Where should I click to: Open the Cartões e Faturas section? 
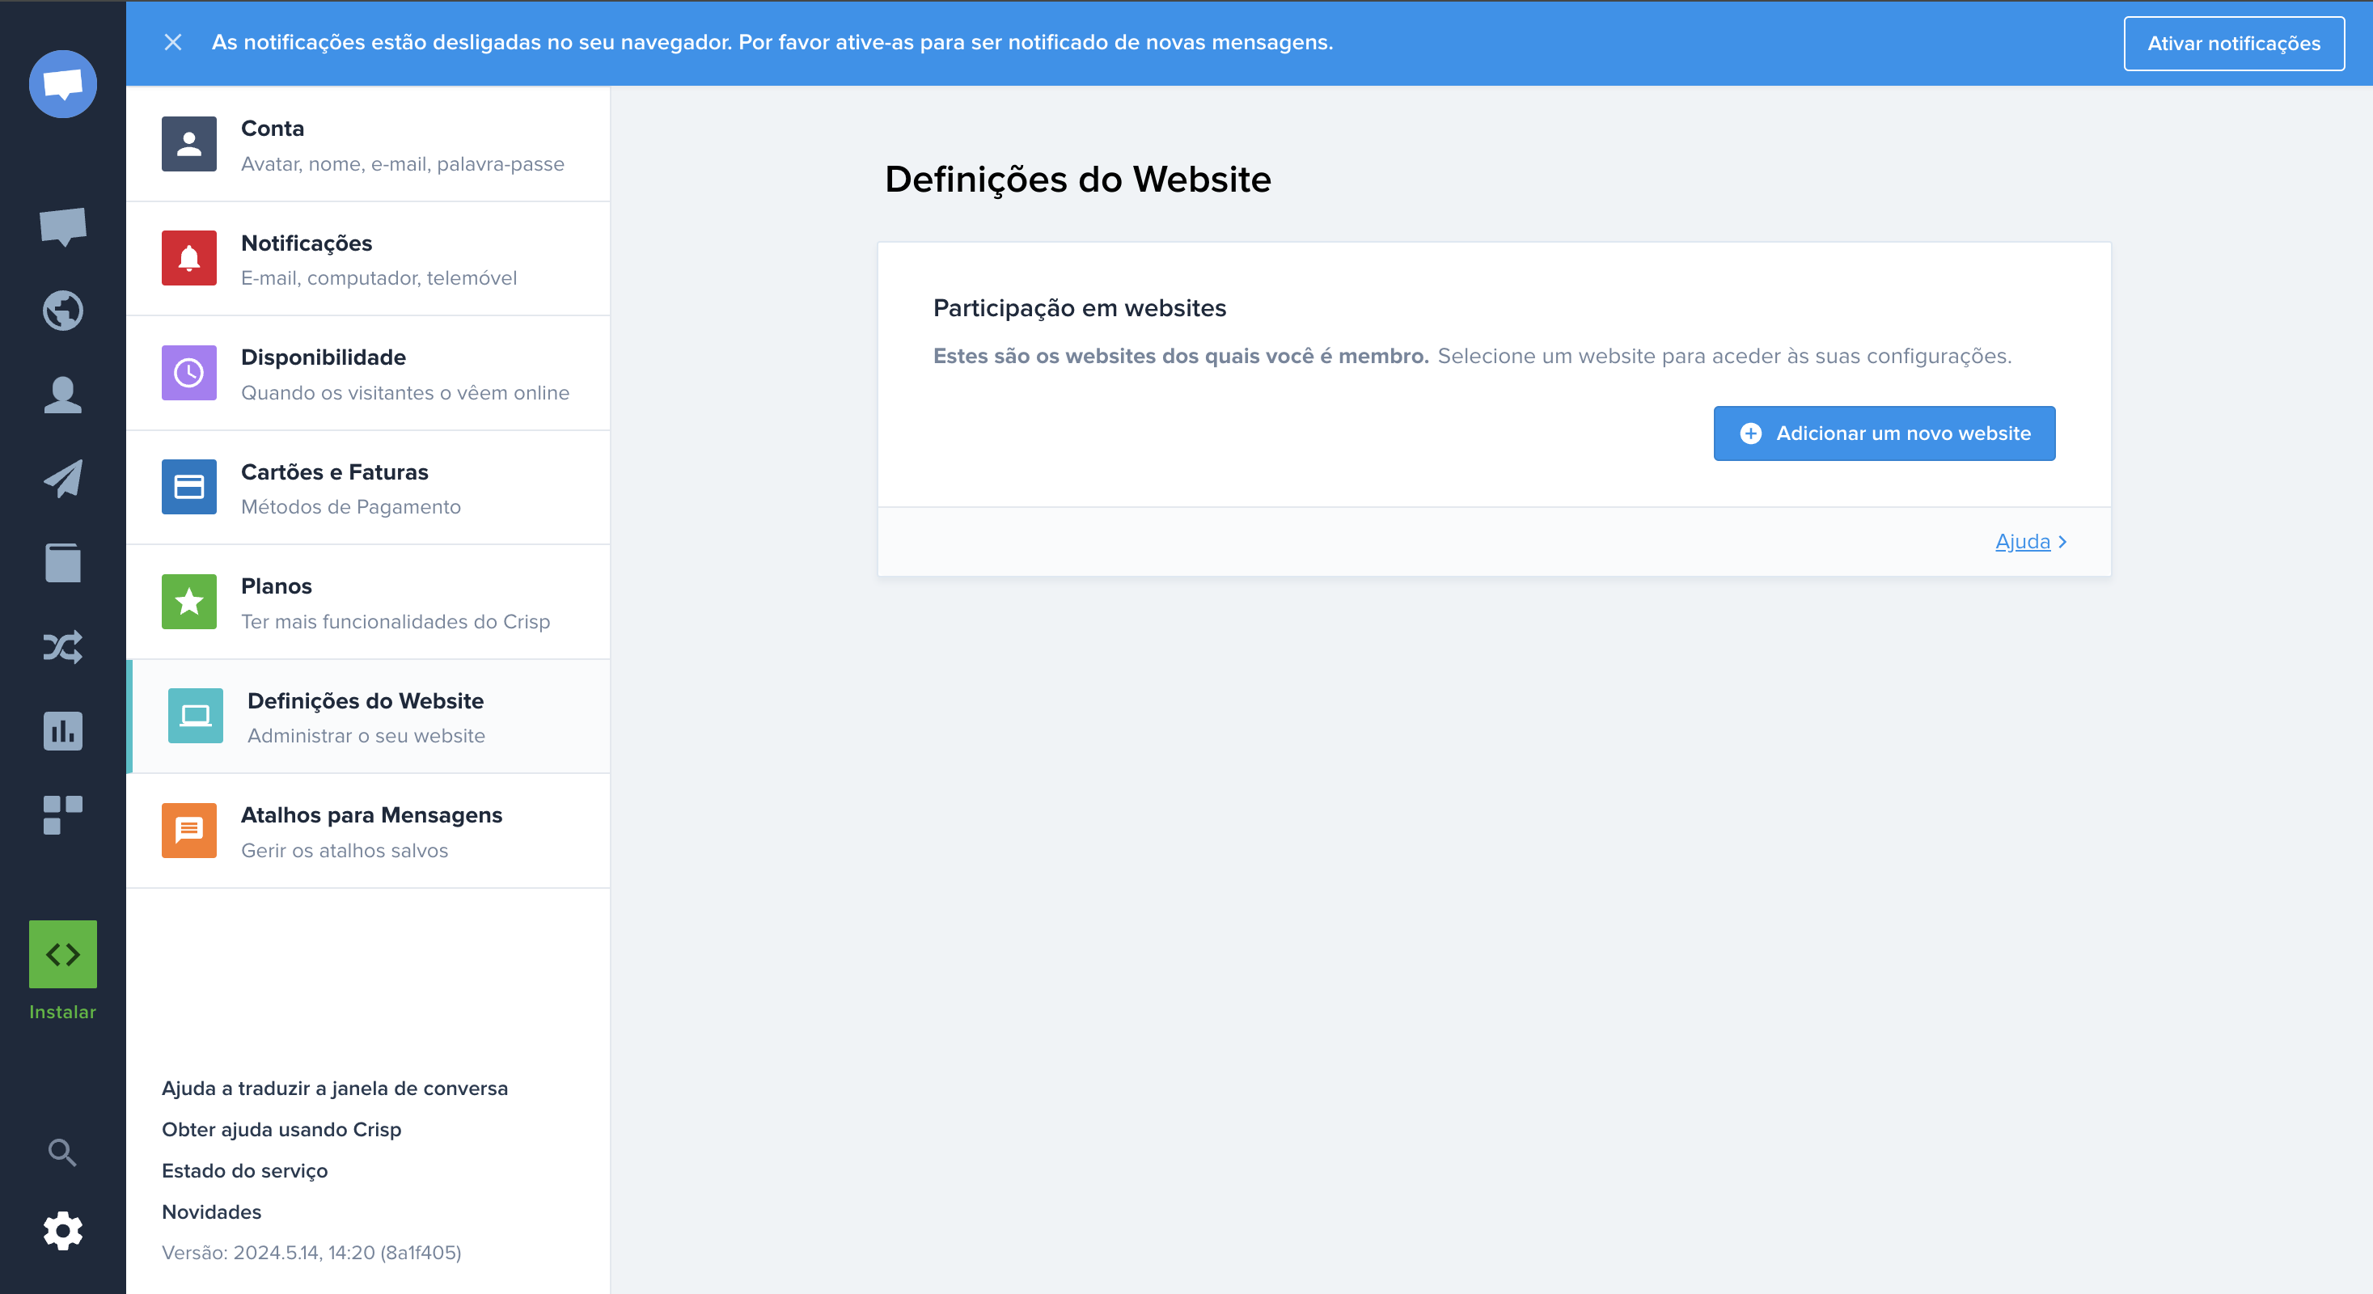click(367, 487)
